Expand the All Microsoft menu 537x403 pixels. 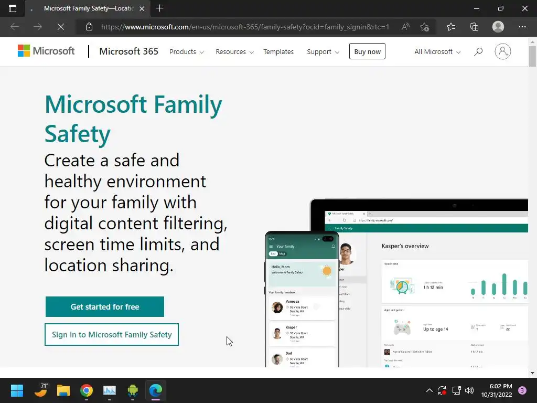[437, 52]
